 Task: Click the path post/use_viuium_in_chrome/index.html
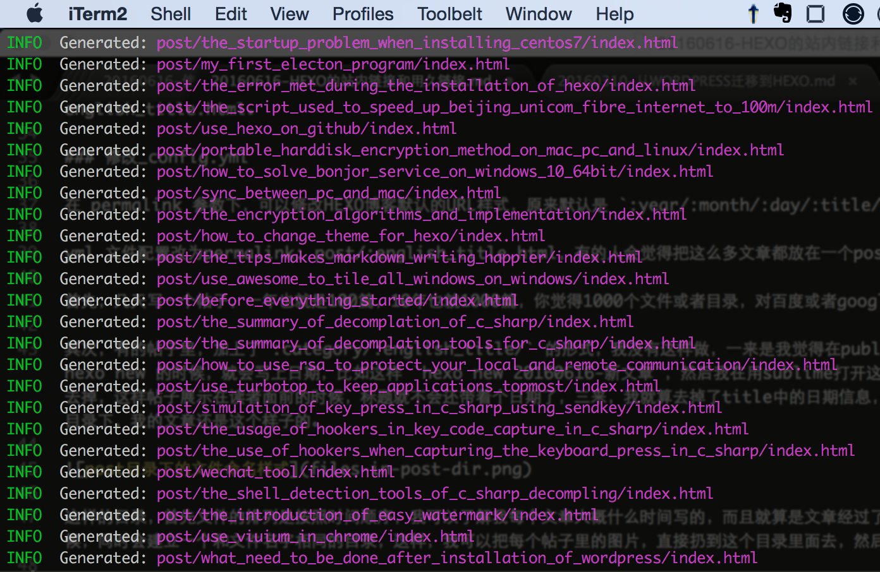click(315, 537)
